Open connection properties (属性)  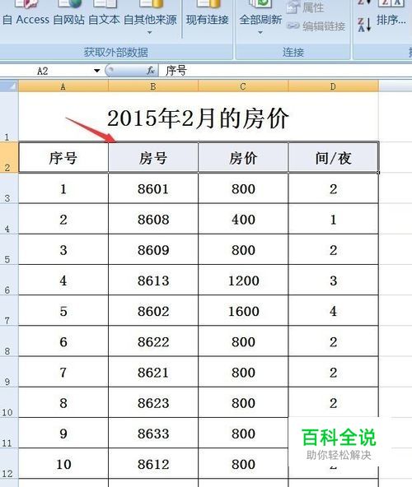tap(306, 7)
